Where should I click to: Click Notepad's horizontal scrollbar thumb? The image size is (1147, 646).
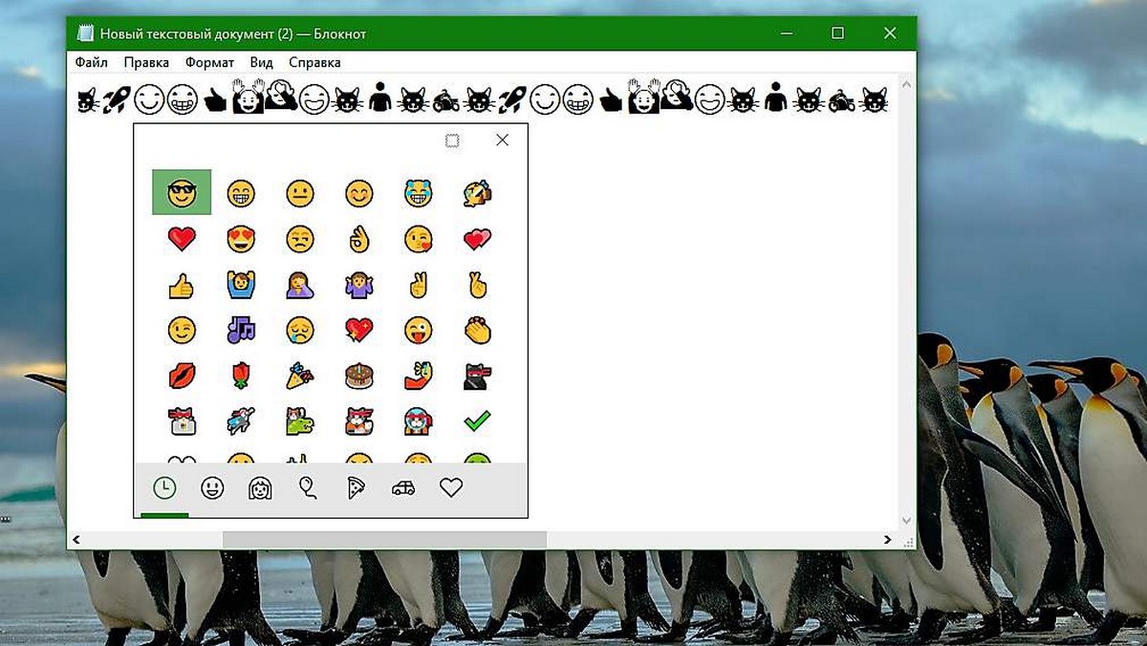coord(384,540)
